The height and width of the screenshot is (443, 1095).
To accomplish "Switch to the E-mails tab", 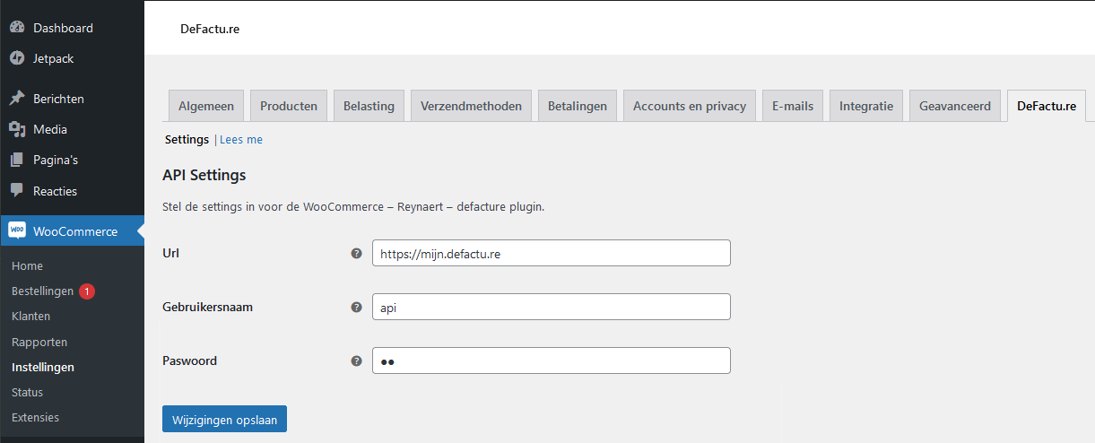I will coord(793,106).
